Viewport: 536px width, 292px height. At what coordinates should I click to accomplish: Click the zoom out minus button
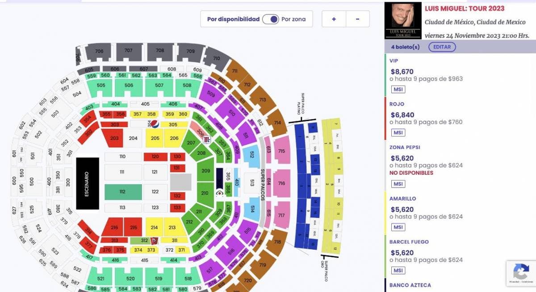pos(358,19)
